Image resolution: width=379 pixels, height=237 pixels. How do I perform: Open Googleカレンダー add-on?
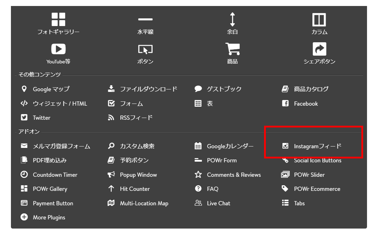[x=230, y=146]
